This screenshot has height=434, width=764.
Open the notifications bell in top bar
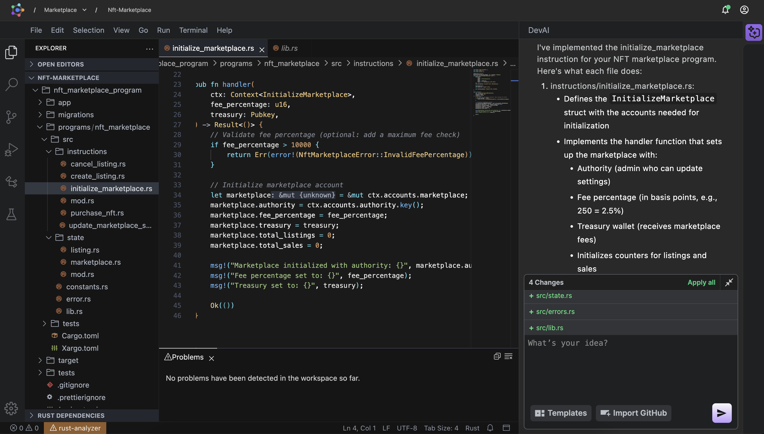point(725,10)
